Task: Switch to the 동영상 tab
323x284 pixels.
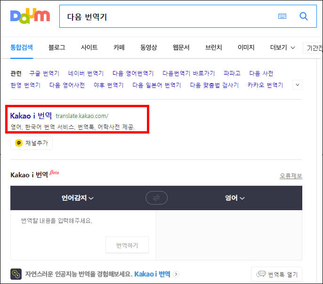Action: (x=148, y=47)
